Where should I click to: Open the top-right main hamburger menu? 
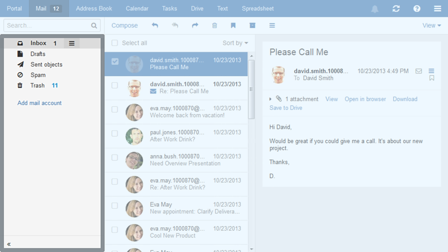click(x=437, y=8)
